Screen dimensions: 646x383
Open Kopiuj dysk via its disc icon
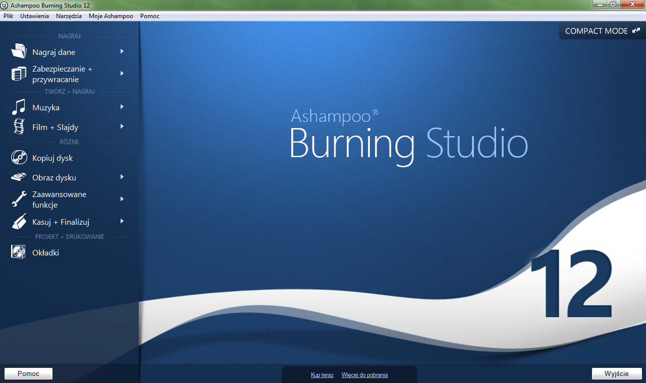click(19, 158)
